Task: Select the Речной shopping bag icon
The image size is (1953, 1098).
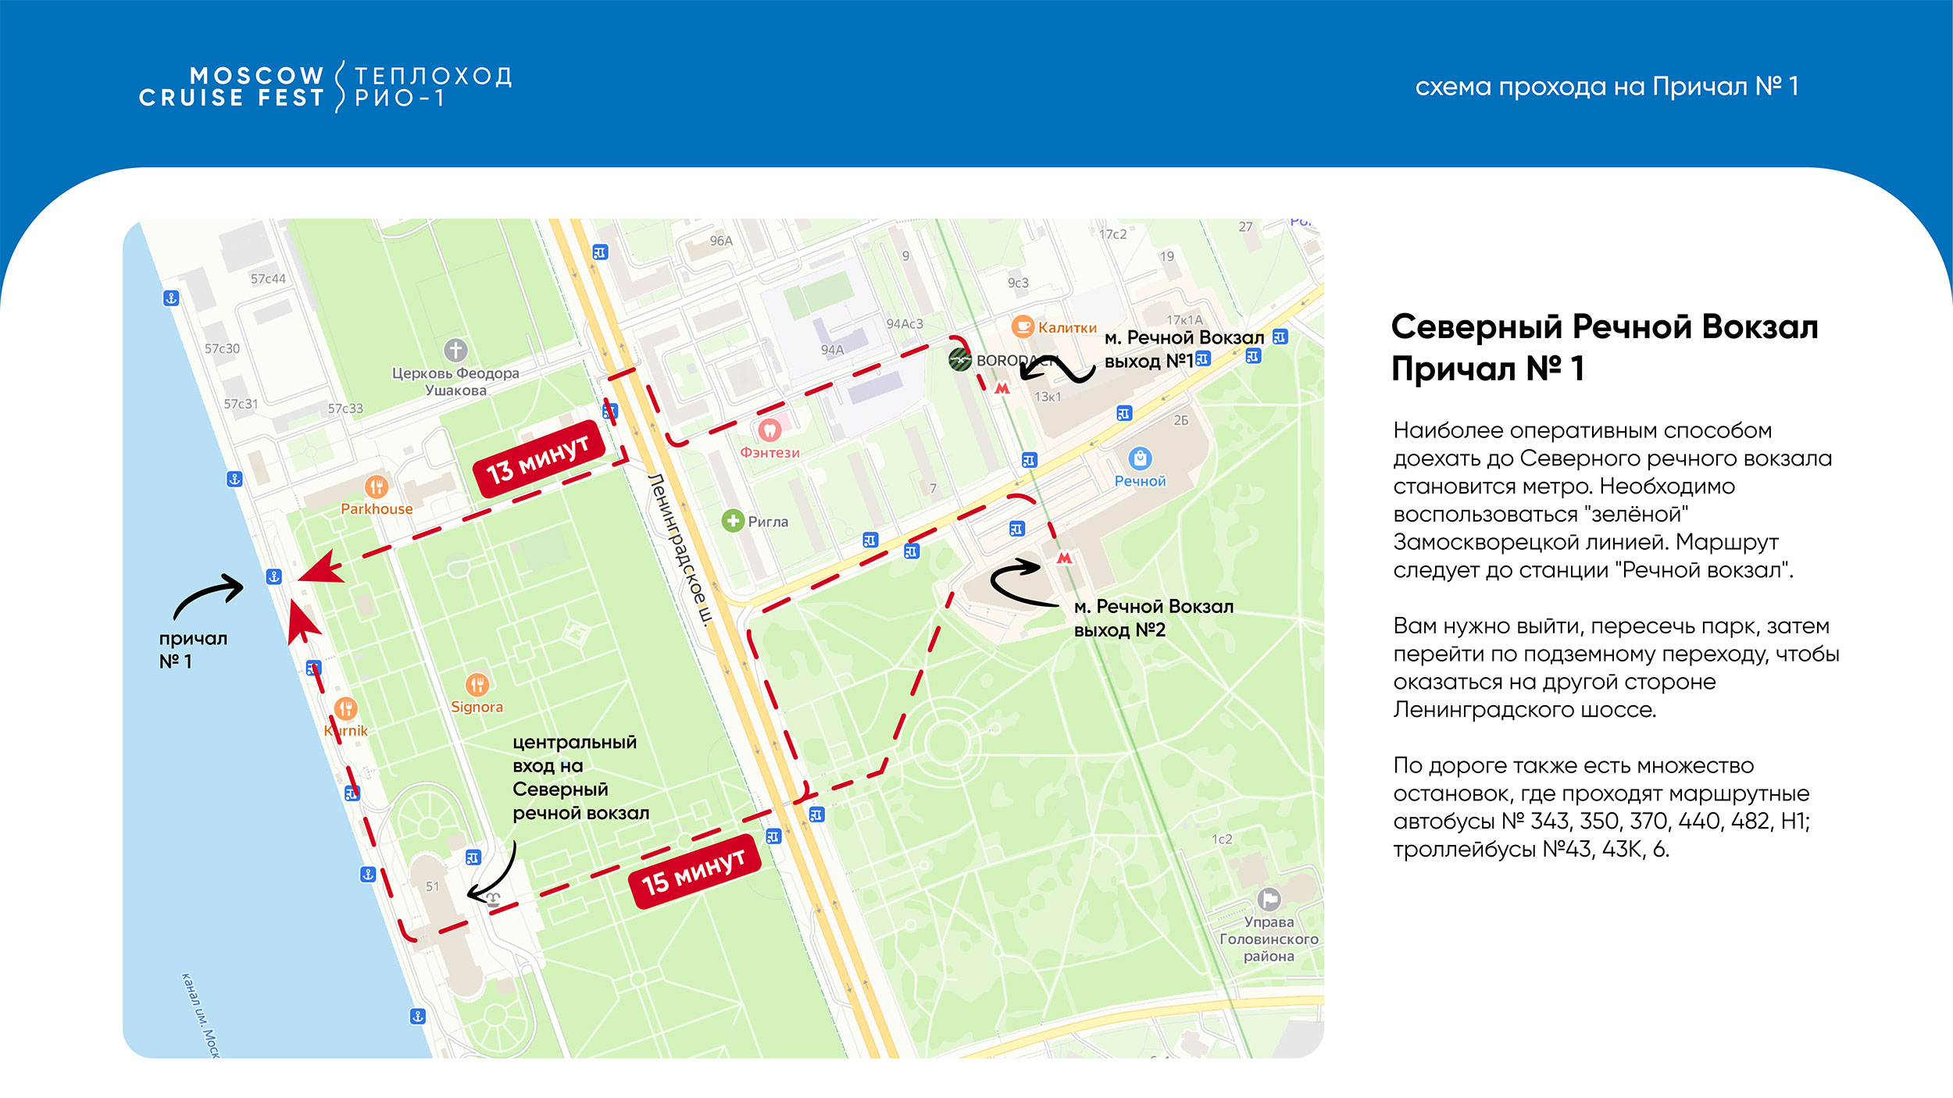Action: [1140, 458]
